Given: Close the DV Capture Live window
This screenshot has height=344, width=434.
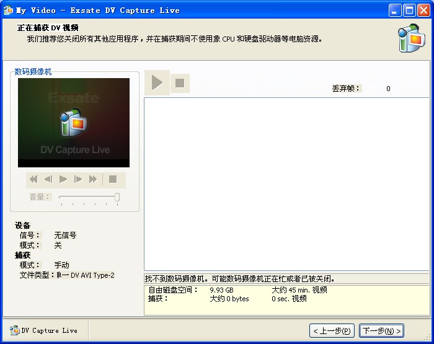Looking at the screenshot, I should 423,11.
